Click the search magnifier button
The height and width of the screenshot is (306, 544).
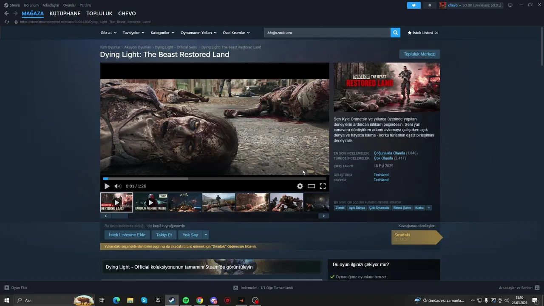[395, 33]
